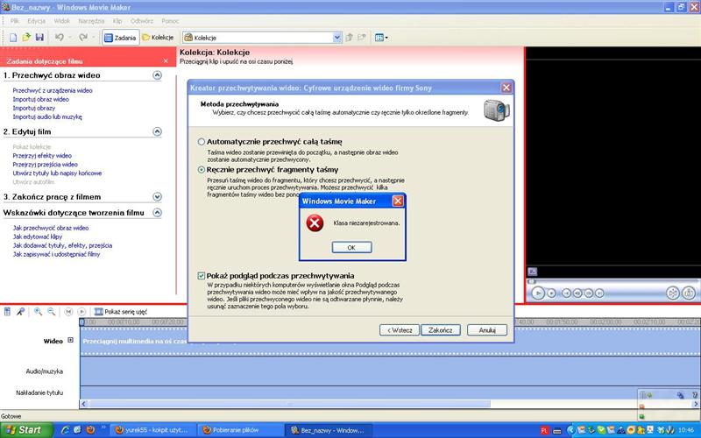Click the Save project floppy icon
The height and width of the screenshot is (438, 701).
[x=39, y=38]
